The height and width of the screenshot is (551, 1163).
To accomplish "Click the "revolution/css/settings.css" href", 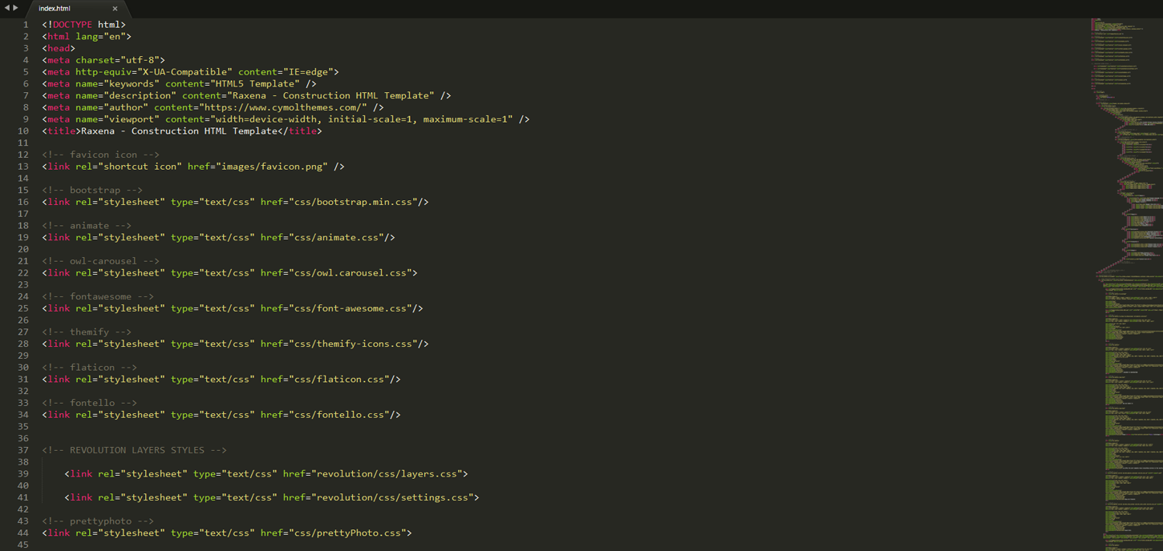I will coord(392,497).
